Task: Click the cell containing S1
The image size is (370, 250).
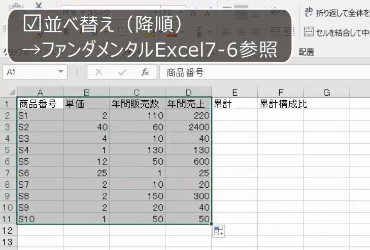Action: point(40,115)
